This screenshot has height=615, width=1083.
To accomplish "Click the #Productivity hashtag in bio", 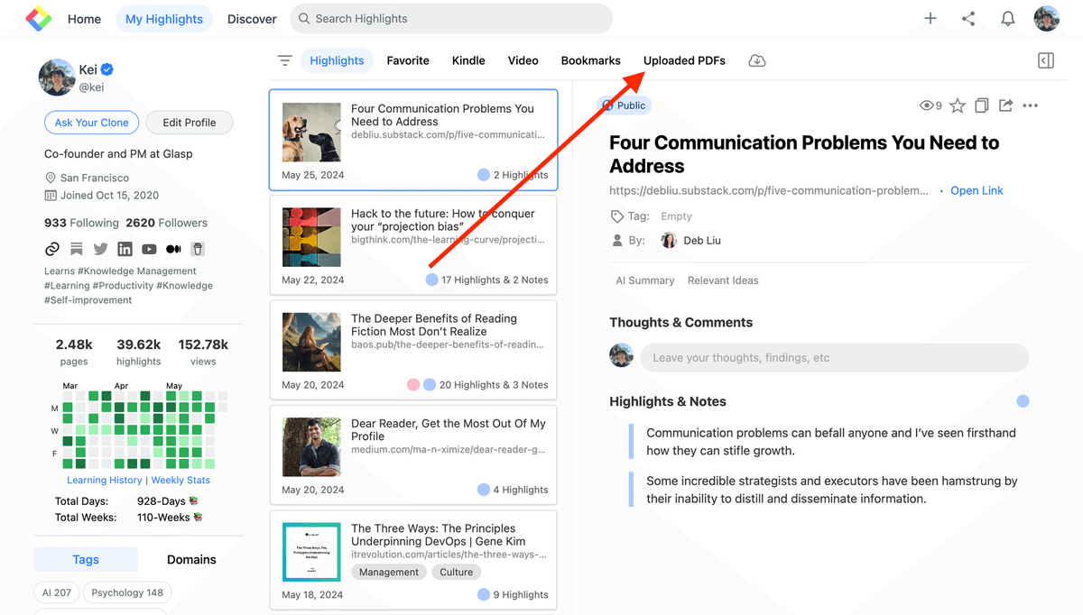I will click(x=124, y=286).
